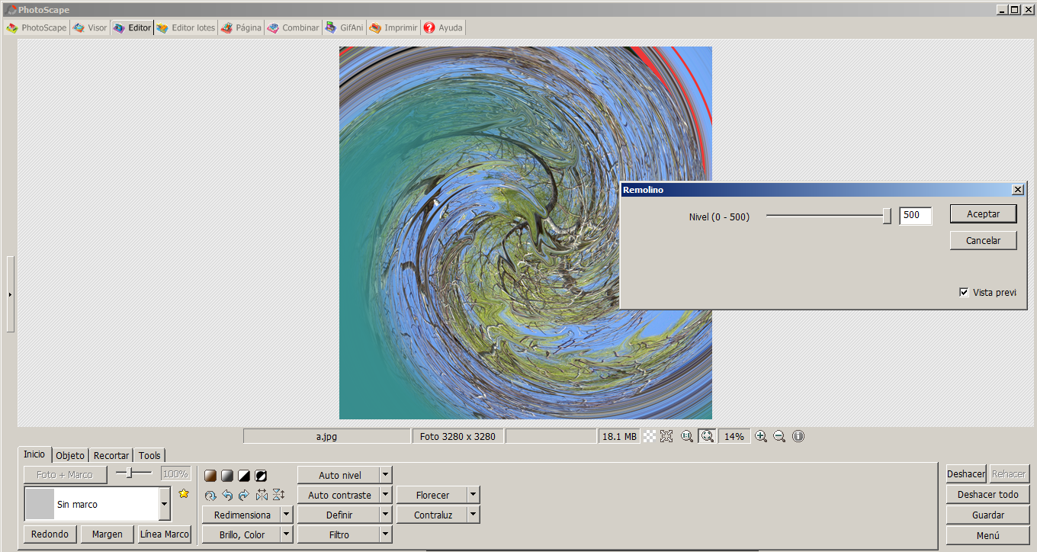Expand the left side panel handle
This screenshot has height=552, width=1037.
point(10,294)
